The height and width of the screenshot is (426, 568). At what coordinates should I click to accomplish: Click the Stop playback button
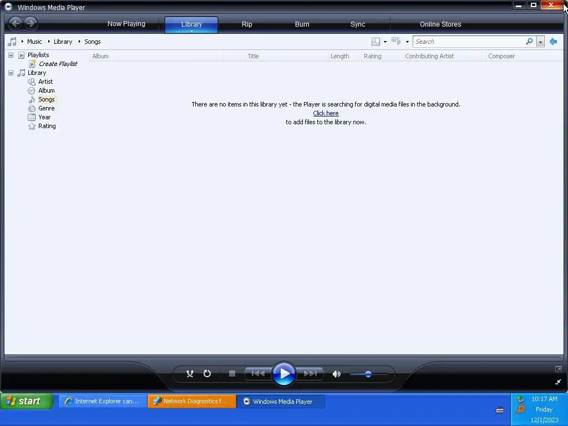click(x=232, y=373)
